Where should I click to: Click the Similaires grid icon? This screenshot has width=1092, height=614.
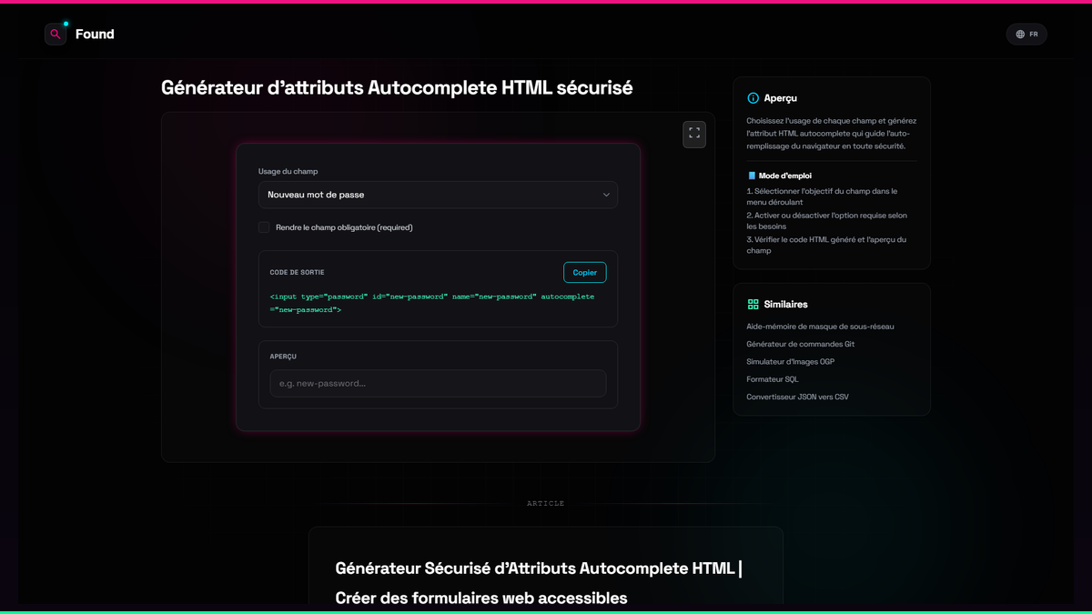tap(753, 305)
